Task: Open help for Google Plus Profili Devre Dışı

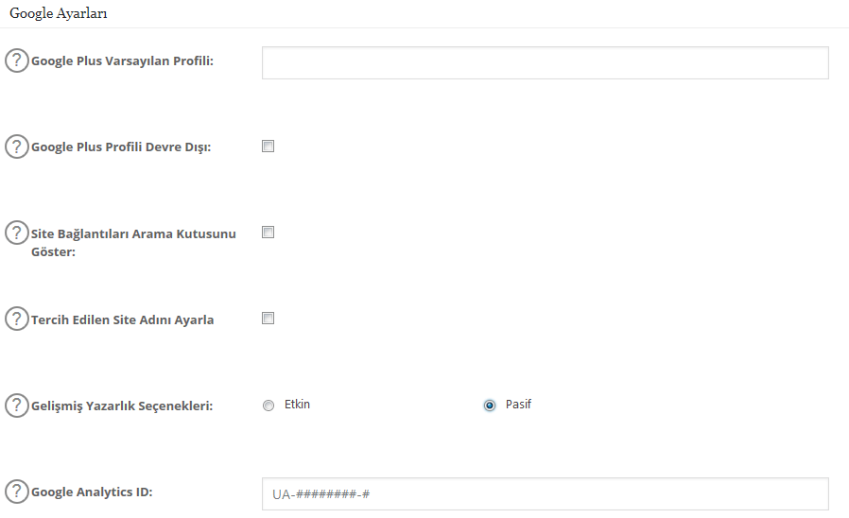Action: point(17,147)
